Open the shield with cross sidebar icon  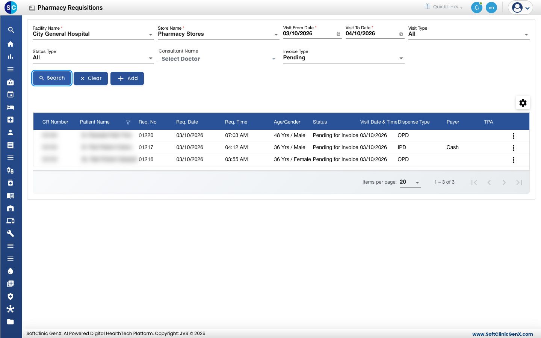pos(11,296)
